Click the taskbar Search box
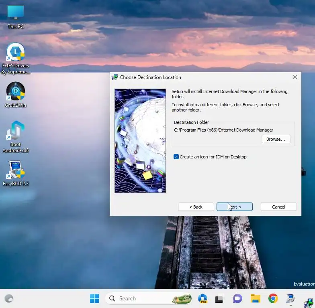This screenshot has width=315, height=308. point(149,298)
